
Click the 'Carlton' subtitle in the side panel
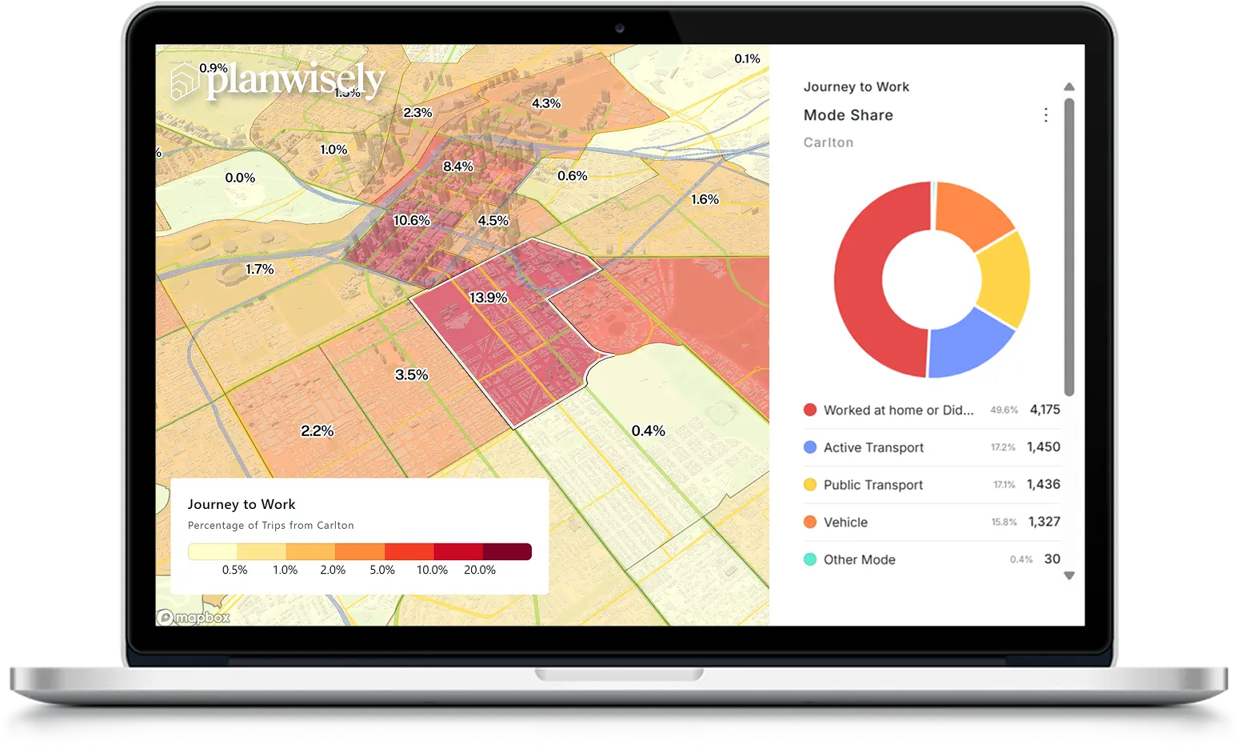tap(829, 142)
